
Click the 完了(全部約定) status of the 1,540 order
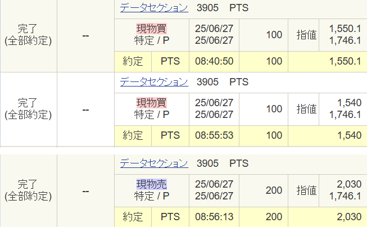28,109
